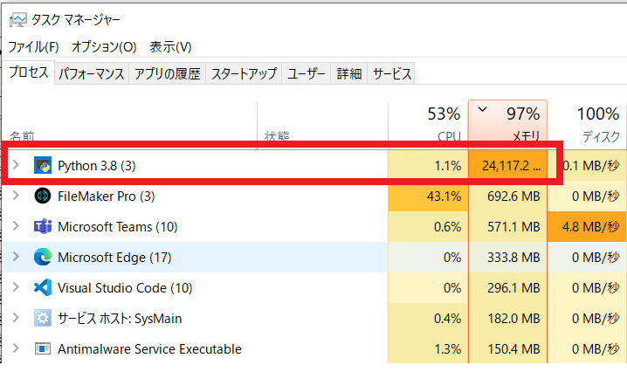This screenshot has height=372, width=627.
Task: Click Python's 24,117.2 memory value
Action: coord(512,166)
